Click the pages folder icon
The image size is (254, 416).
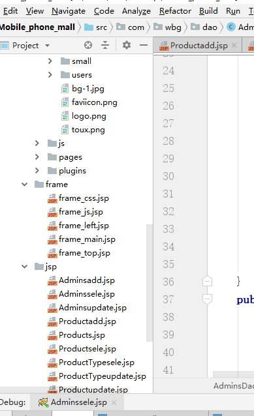[x=52, y=157]
